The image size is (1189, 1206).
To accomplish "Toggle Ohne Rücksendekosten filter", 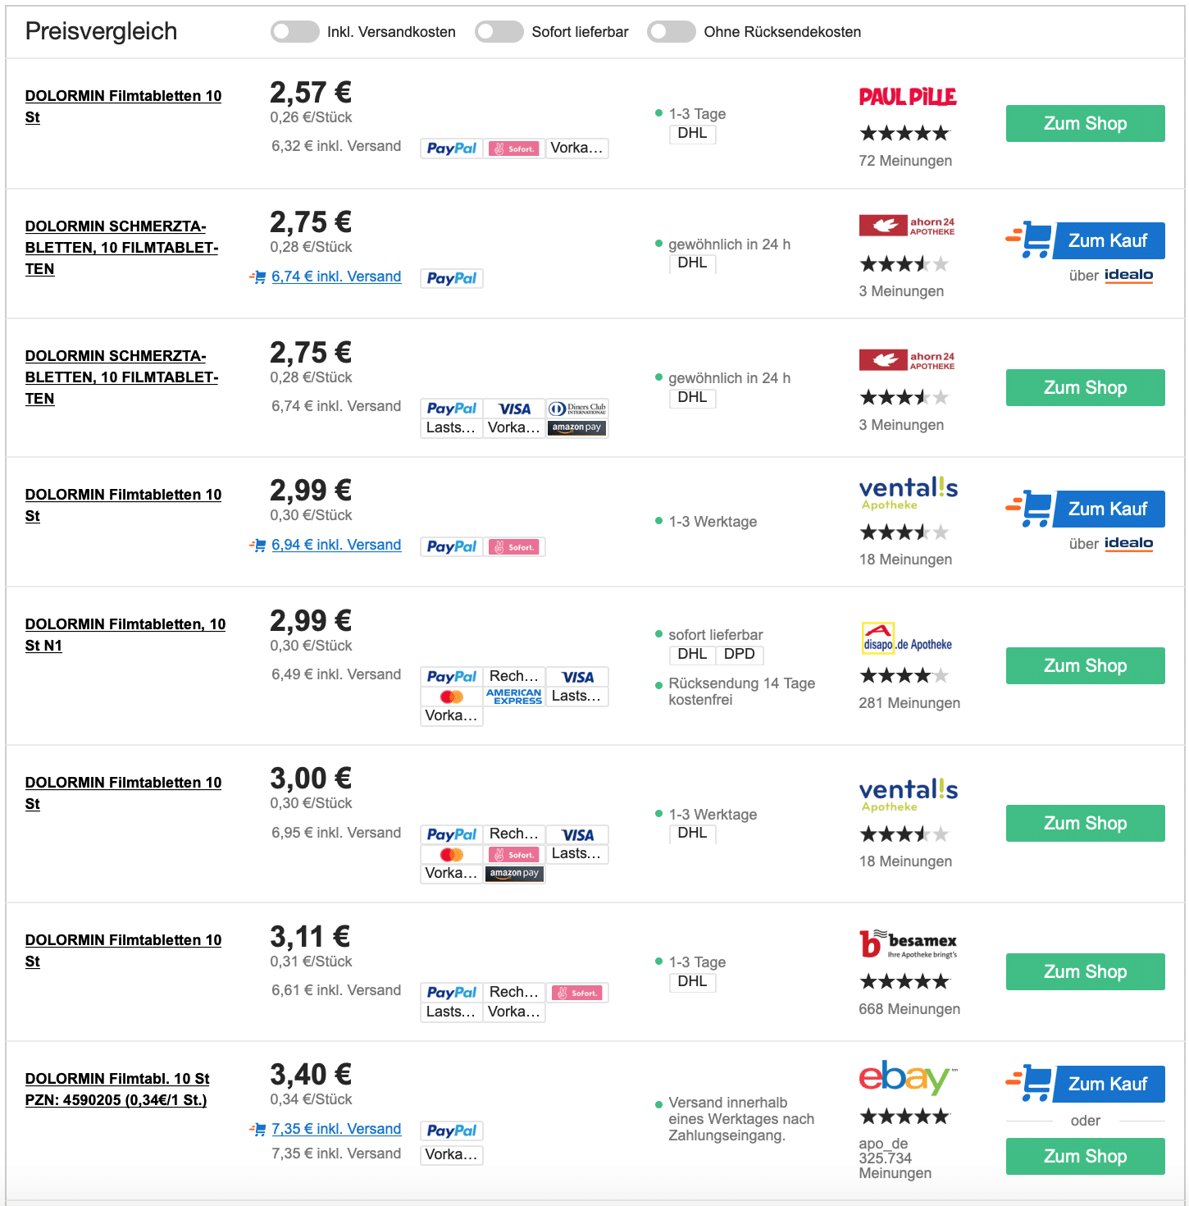I will click(671, 32).
